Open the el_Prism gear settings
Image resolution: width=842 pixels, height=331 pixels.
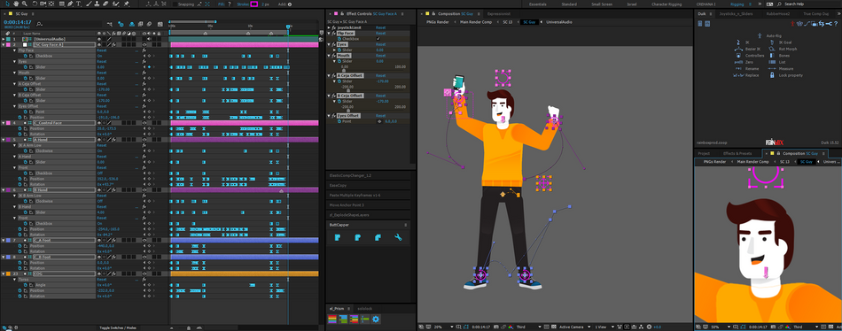click(x=376, y=319)
